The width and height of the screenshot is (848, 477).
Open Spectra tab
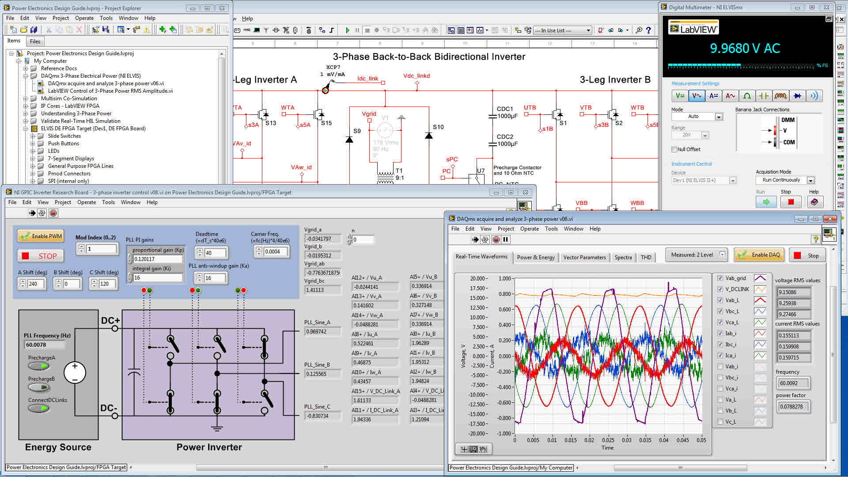pos(623,257)
